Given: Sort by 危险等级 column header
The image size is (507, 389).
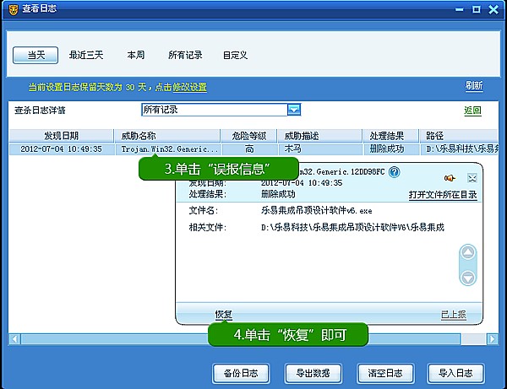Looking at the screenshot, I should point(248,136).
